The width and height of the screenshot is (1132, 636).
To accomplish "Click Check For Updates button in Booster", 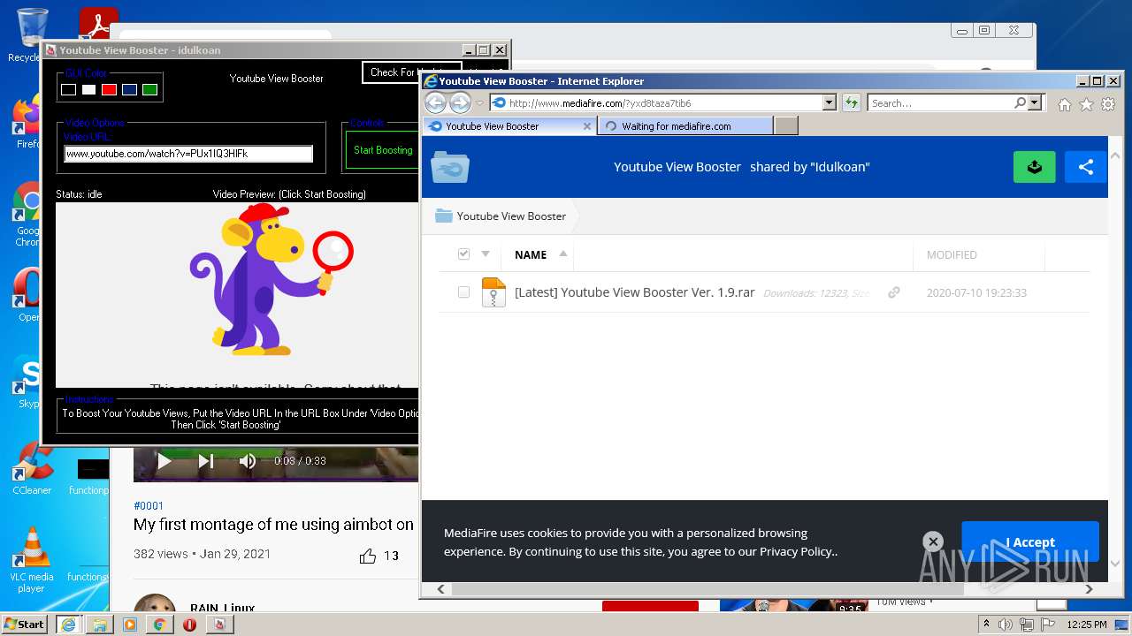I will (412, 72).
